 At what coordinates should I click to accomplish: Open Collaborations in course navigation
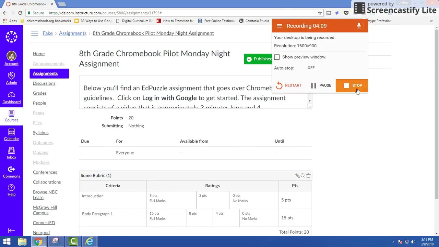pos(47,182)
